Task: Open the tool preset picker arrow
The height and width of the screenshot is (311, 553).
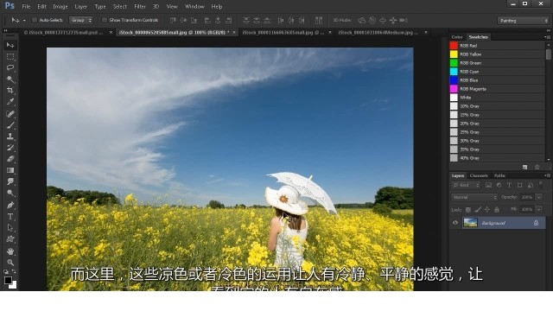Action: pyautogui.click(x=24, y=21)
